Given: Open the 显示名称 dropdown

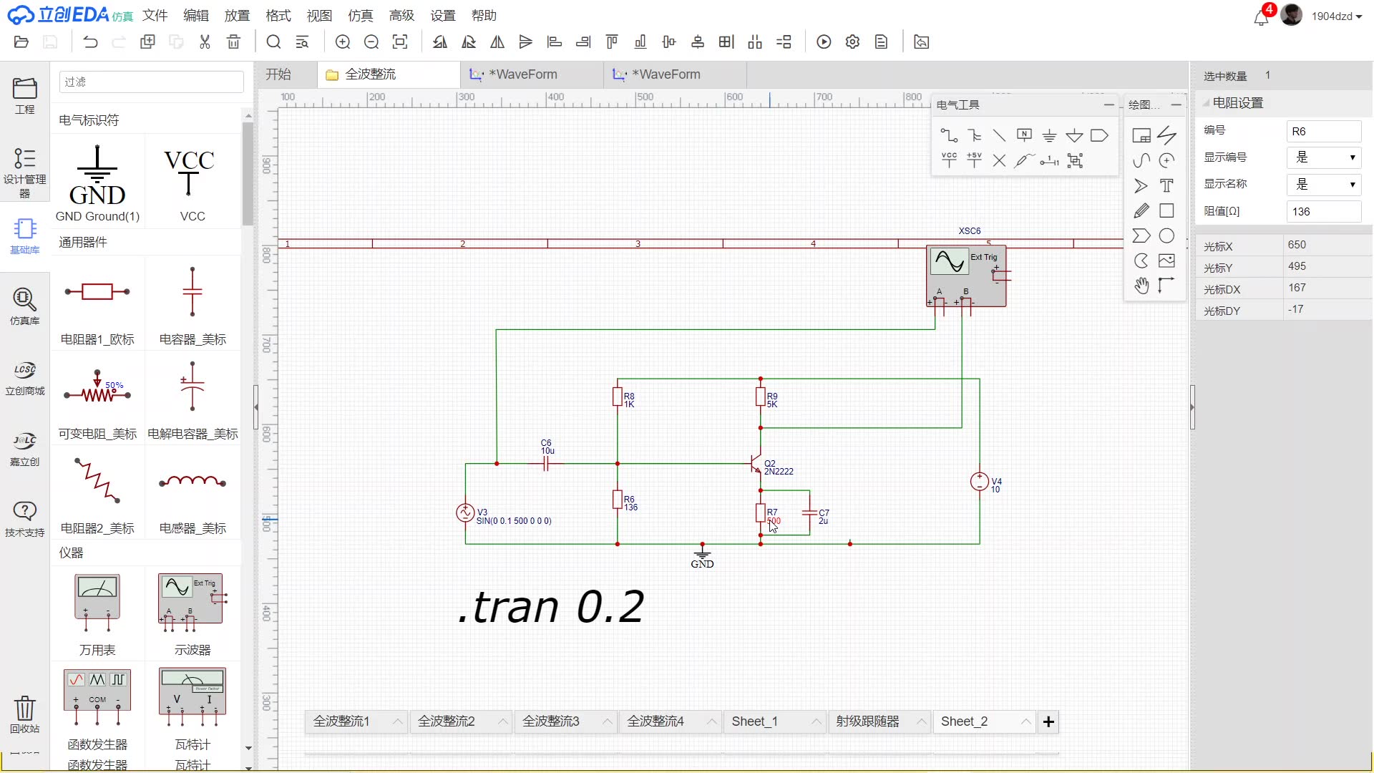Looking at the screenshot, I should coord(1325,184).
